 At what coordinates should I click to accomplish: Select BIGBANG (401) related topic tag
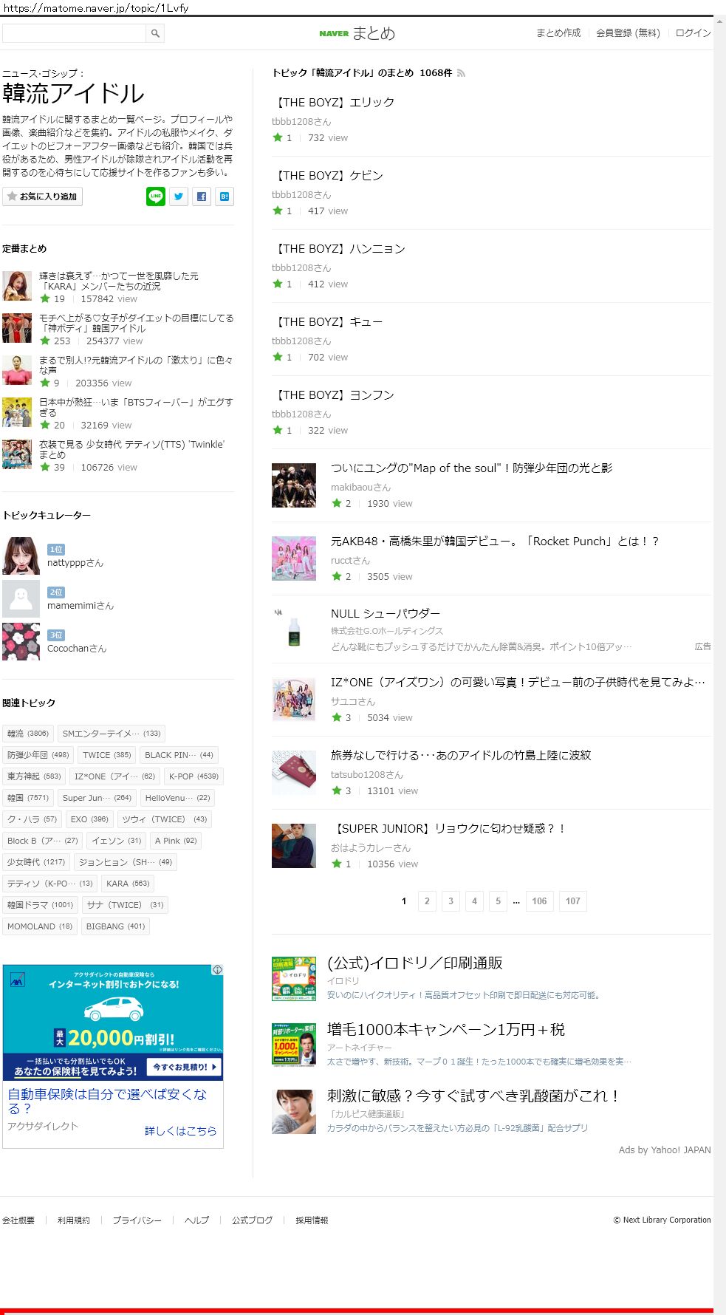pos(115,926)
